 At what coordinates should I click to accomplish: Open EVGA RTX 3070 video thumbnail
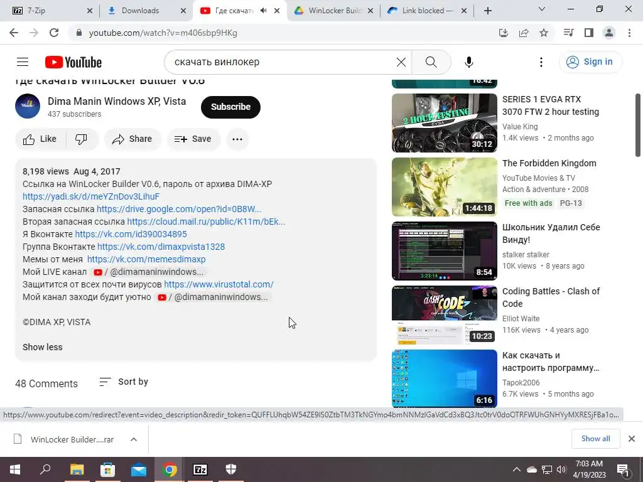(x=444, y=123)
